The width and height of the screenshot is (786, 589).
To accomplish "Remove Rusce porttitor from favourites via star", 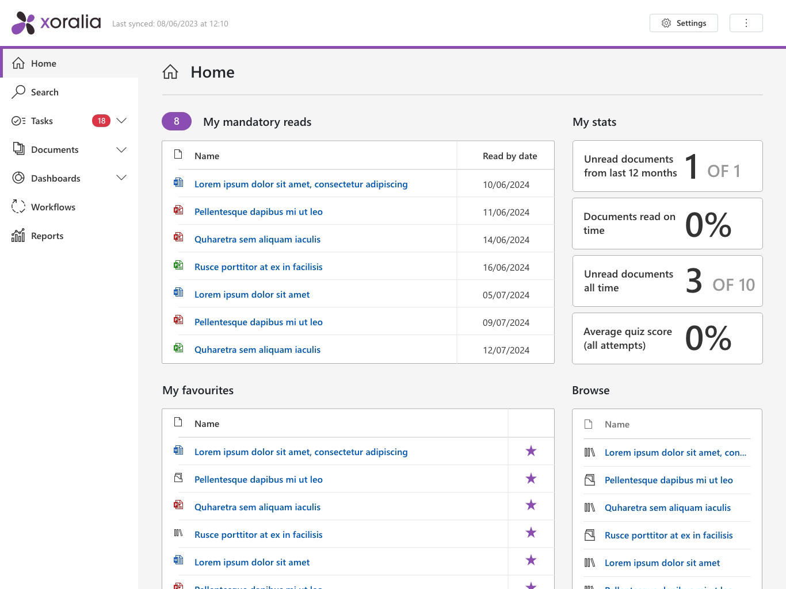I will pyautogui.click(x=531, y=533).
